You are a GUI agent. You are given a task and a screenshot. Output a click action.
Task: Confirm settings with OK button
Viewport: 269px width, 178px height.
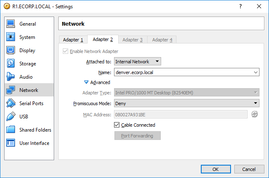pyautogui.click(x=216, y=169)
